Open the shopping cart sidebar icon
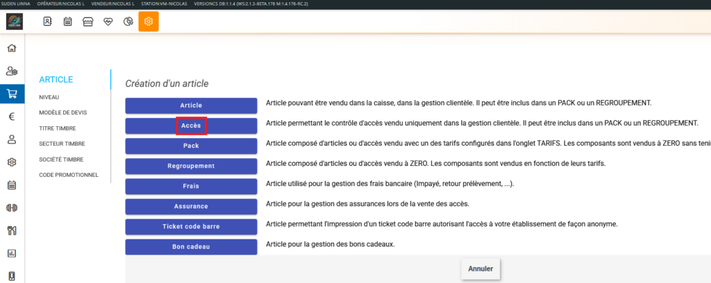This screenshot has height=283, width=711. (x=12, y=94)
